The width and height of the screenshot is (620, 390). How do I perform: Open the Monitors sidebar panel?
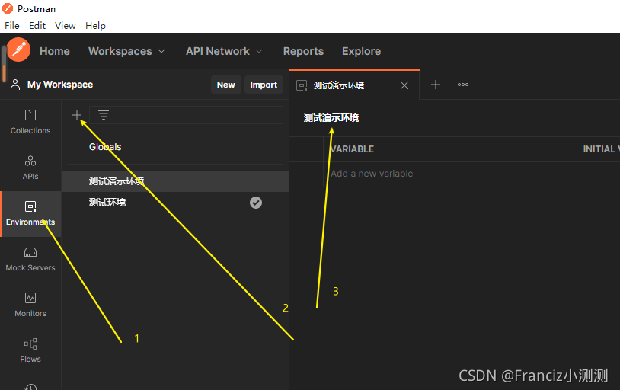pos(30,305)
